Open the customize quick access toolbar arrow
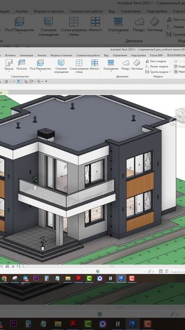The width and height of the screenshot is (185, 330). click(x=46, y=81)
